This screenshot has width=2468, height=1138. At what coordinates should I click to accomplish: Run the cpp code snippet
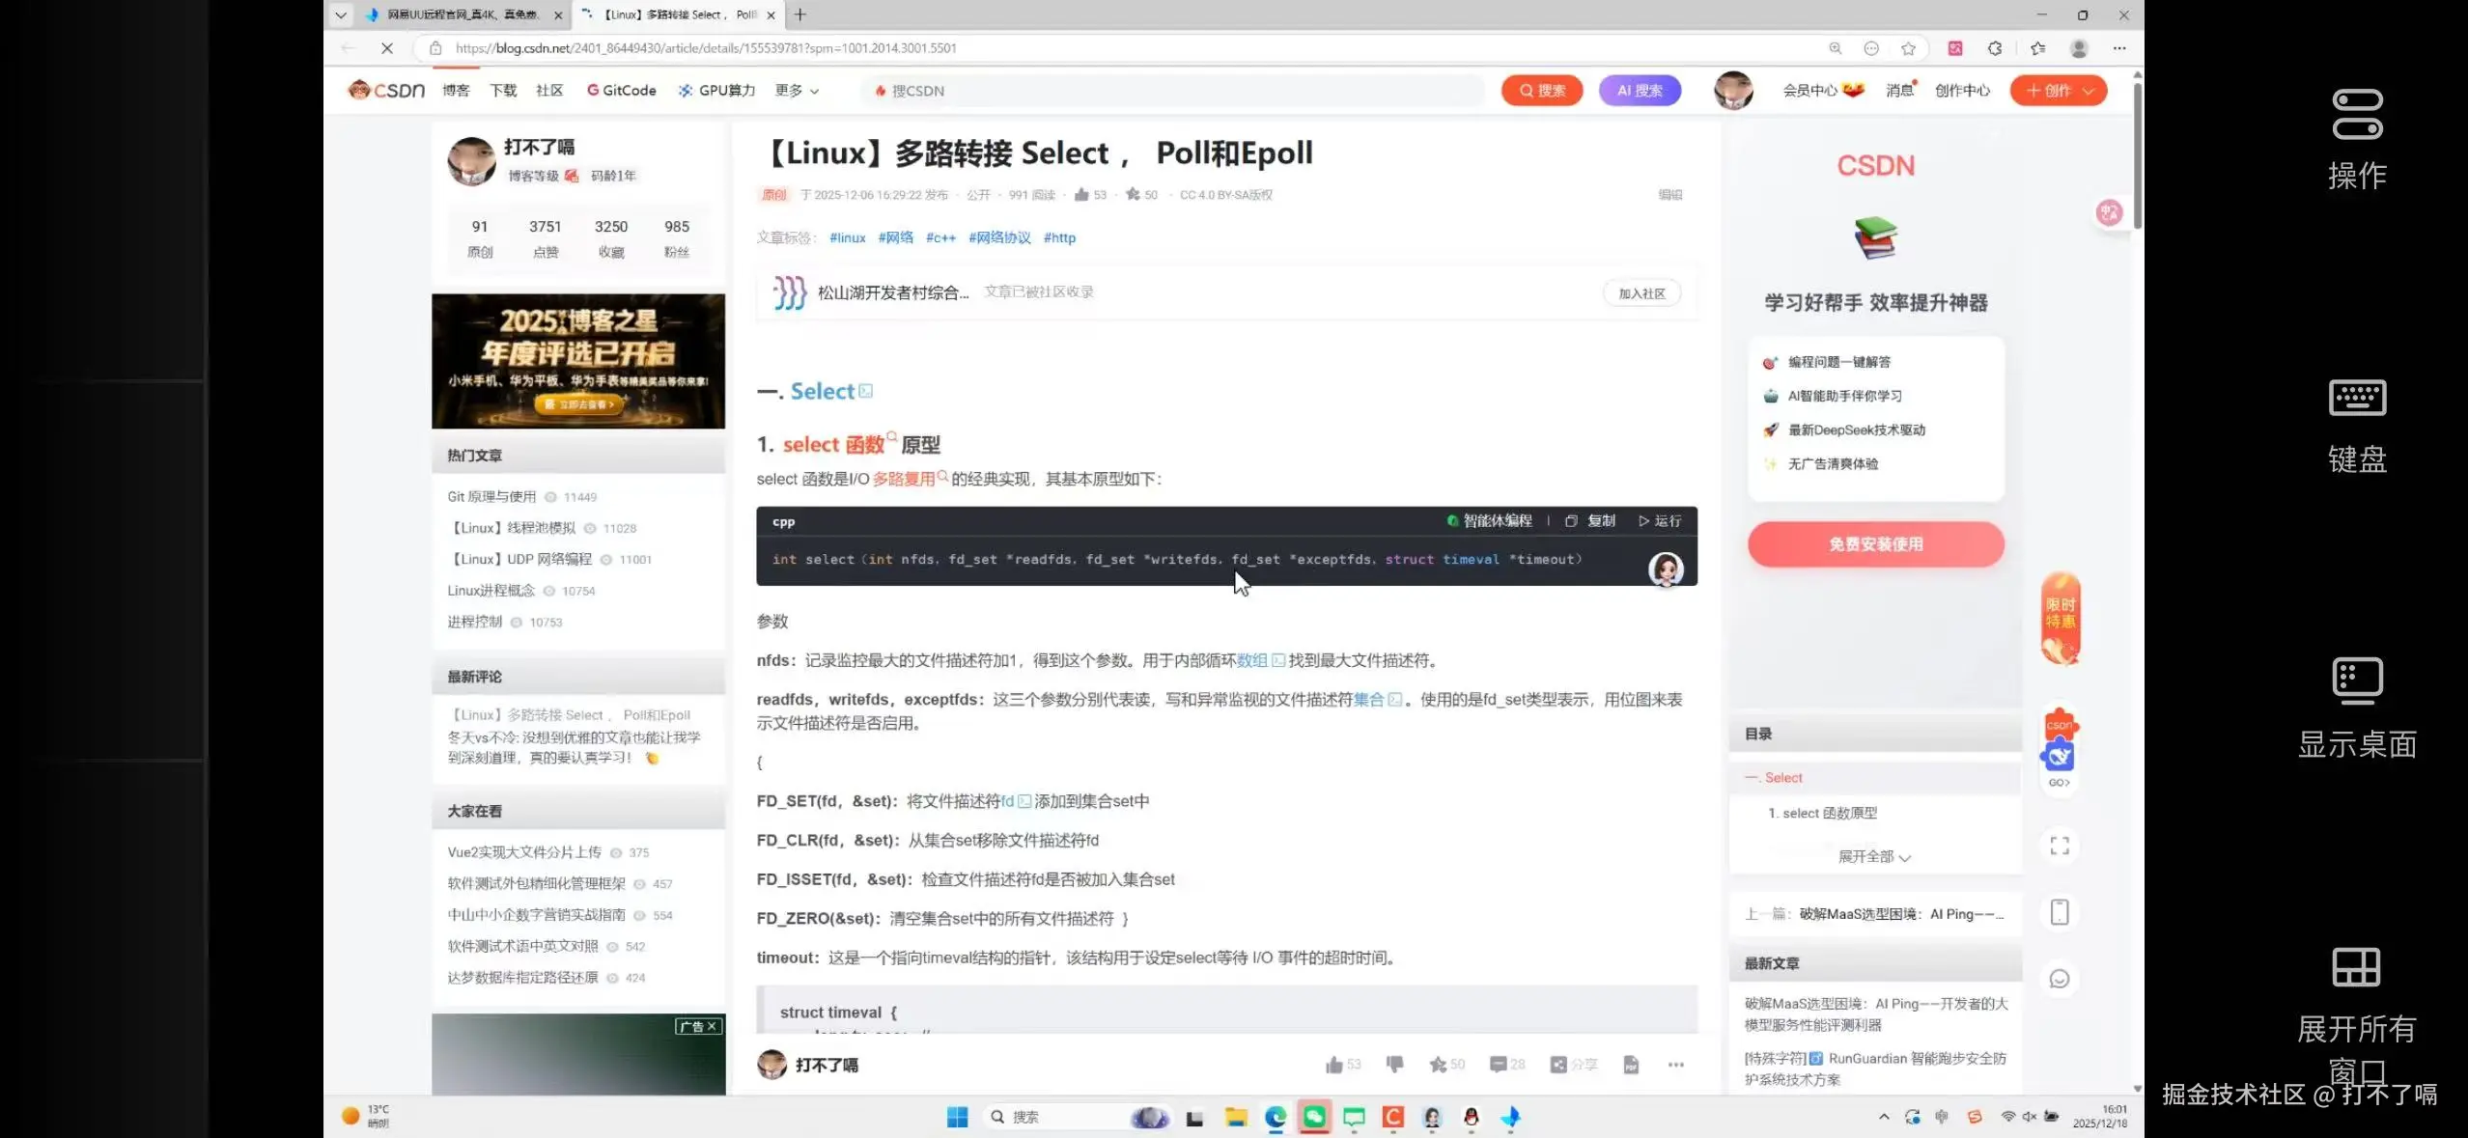(1660, 521)
